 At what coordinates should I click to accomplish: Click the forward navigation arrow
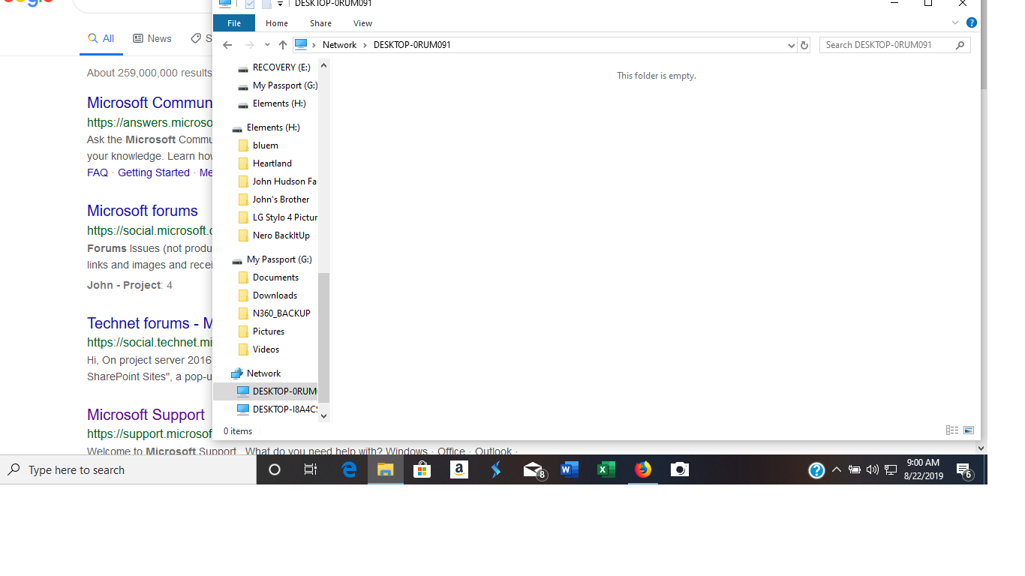(x=249, y=45)
